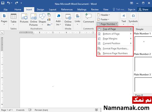Viewport: 152px width, 112px height.
Task: Open the Text group icon
Action: 124,16
